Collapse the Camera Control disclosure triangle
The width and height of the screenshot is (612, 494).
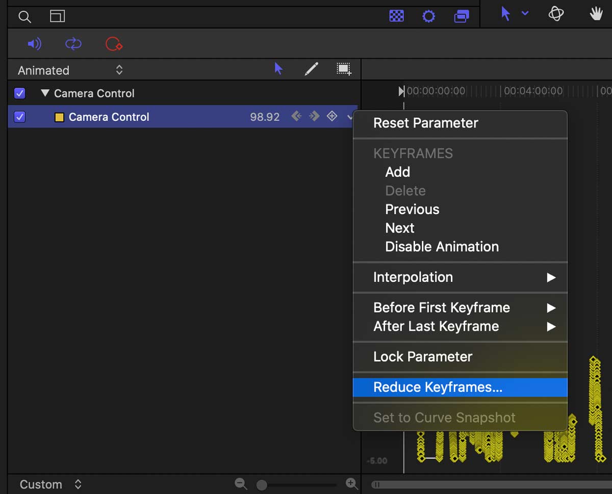[45, 93]
